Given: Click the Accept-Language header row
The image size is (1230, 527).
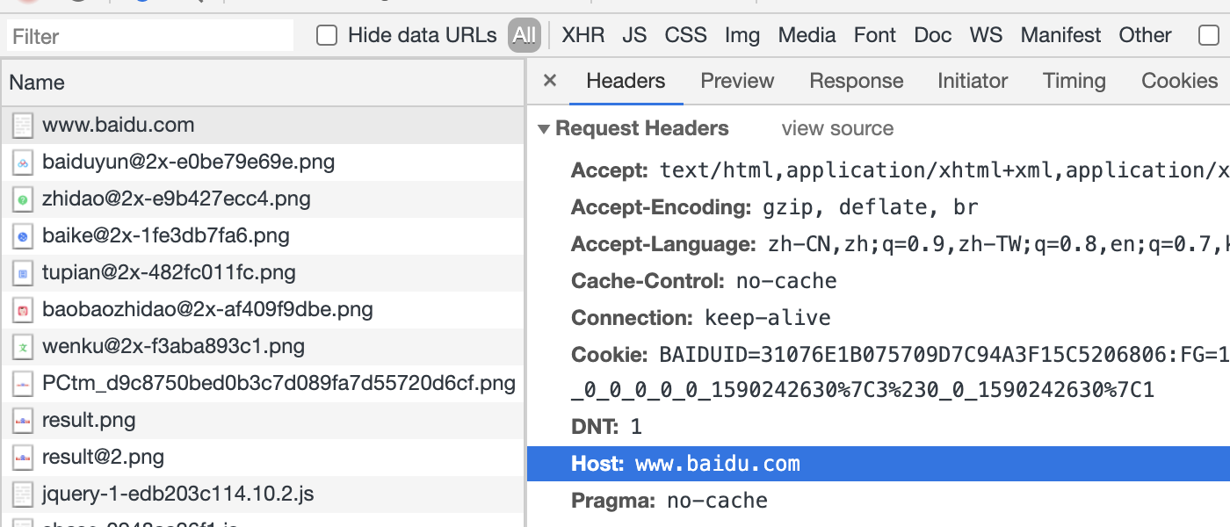Looking at the screenshot, I should pos(879,244).
